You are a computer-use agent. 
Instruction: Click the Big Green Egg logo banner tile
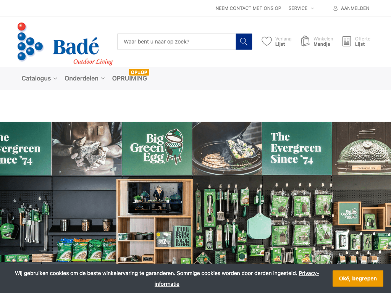coord(157,148)
